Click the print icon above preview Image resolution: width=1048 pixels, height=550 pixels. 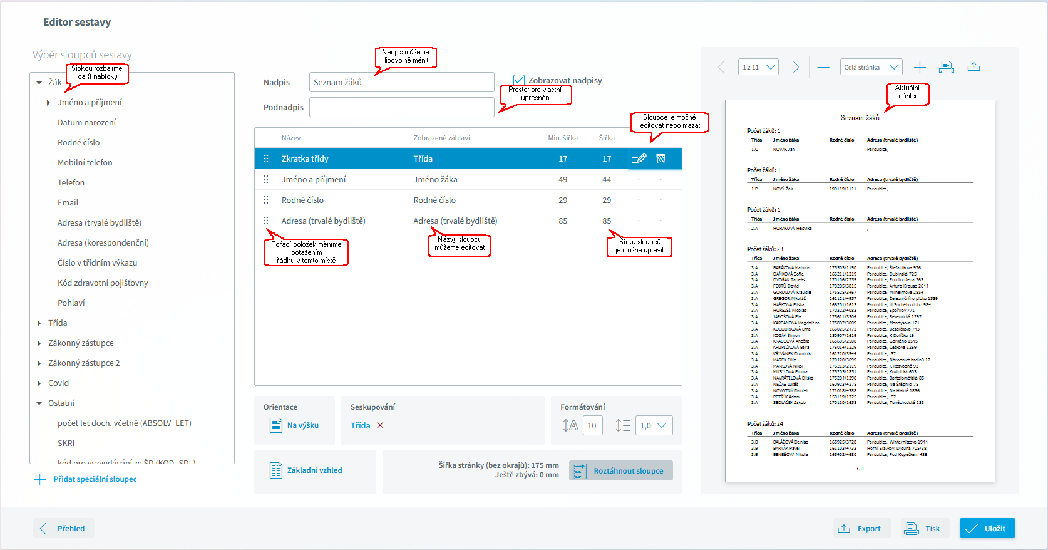947,67
